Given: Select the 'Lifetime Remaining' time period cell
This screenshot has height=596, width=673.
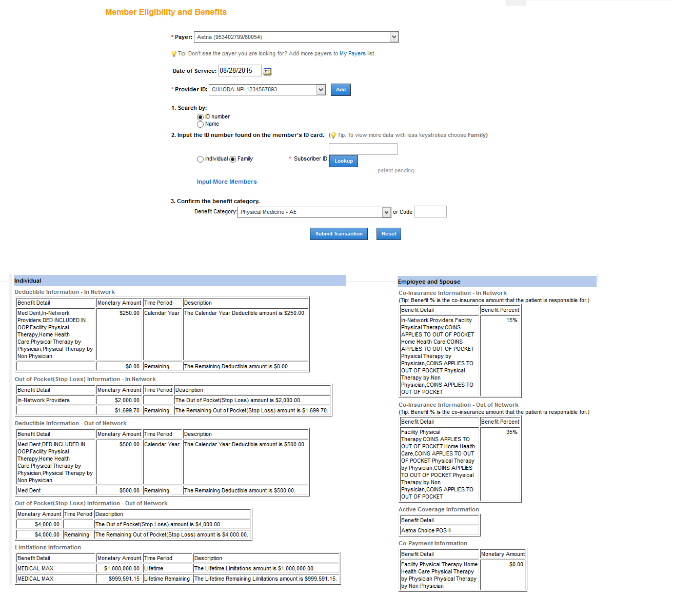Looking at the screenshot, I should [167, 579].
